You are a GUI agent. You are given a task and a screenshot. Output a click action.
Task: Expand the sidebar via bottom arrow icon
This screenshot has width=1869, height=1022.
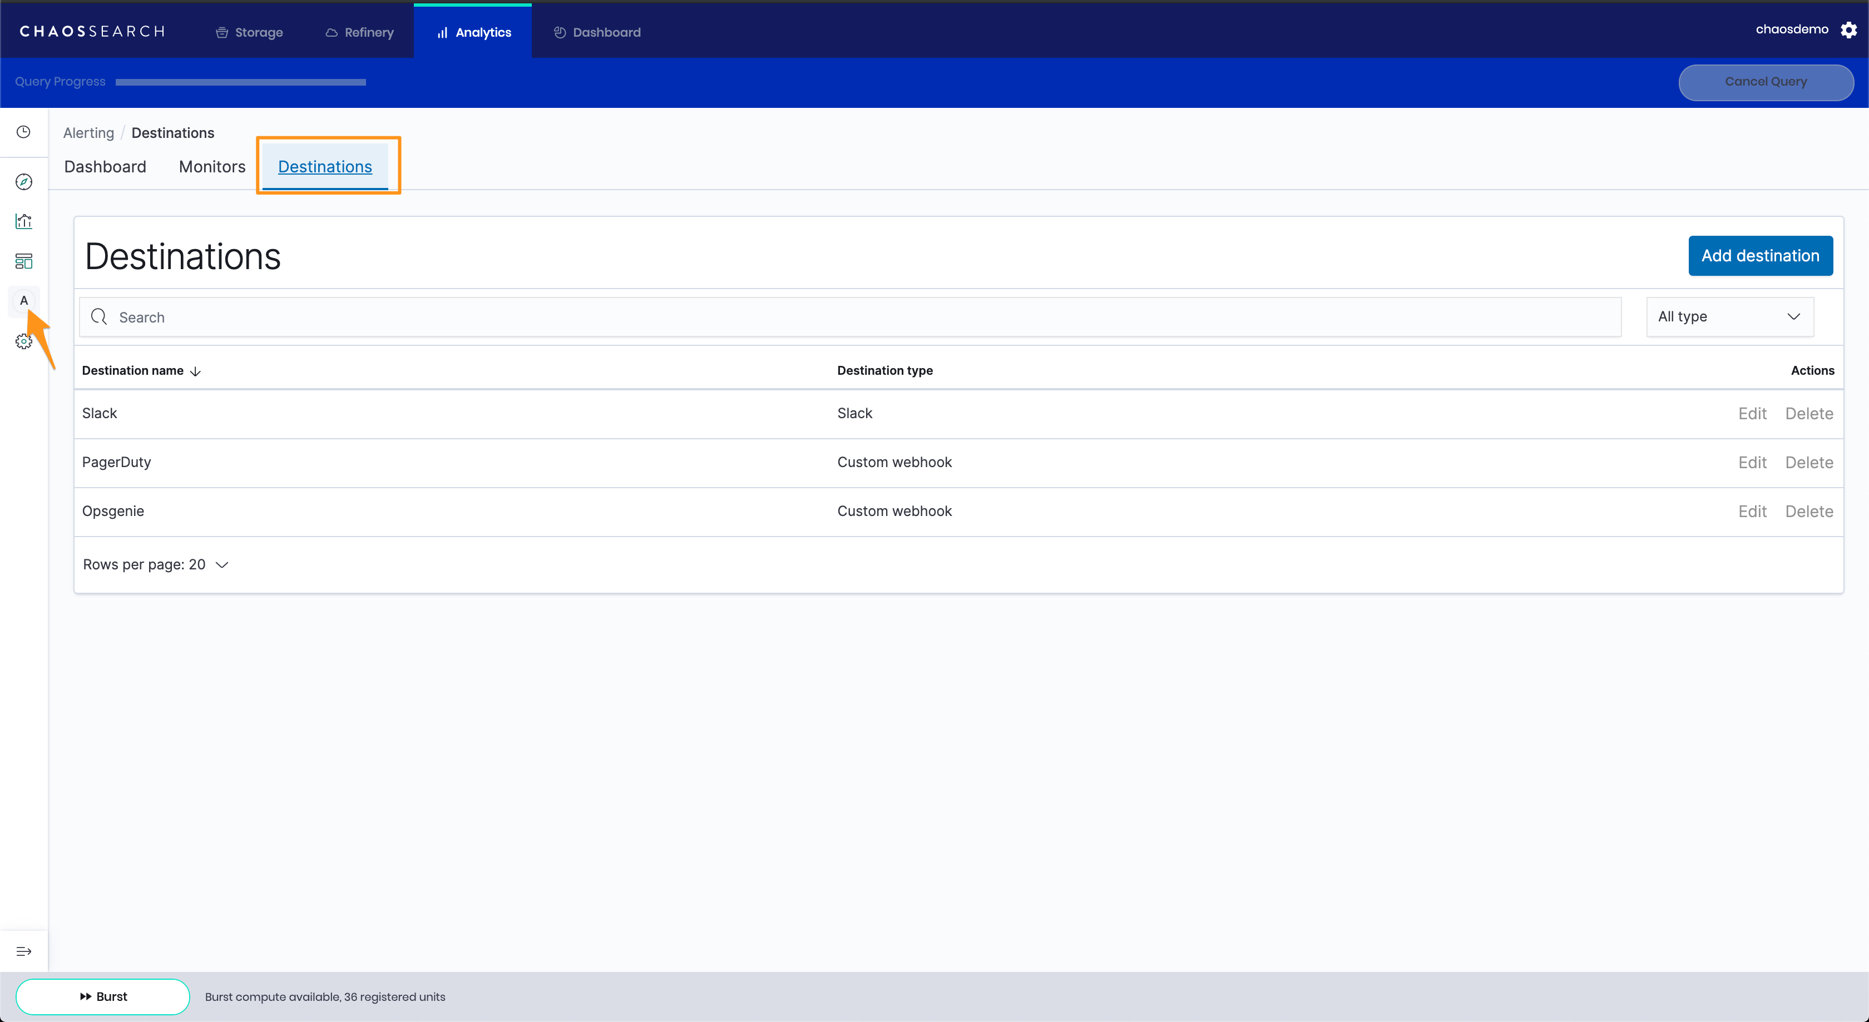(23, 951)
